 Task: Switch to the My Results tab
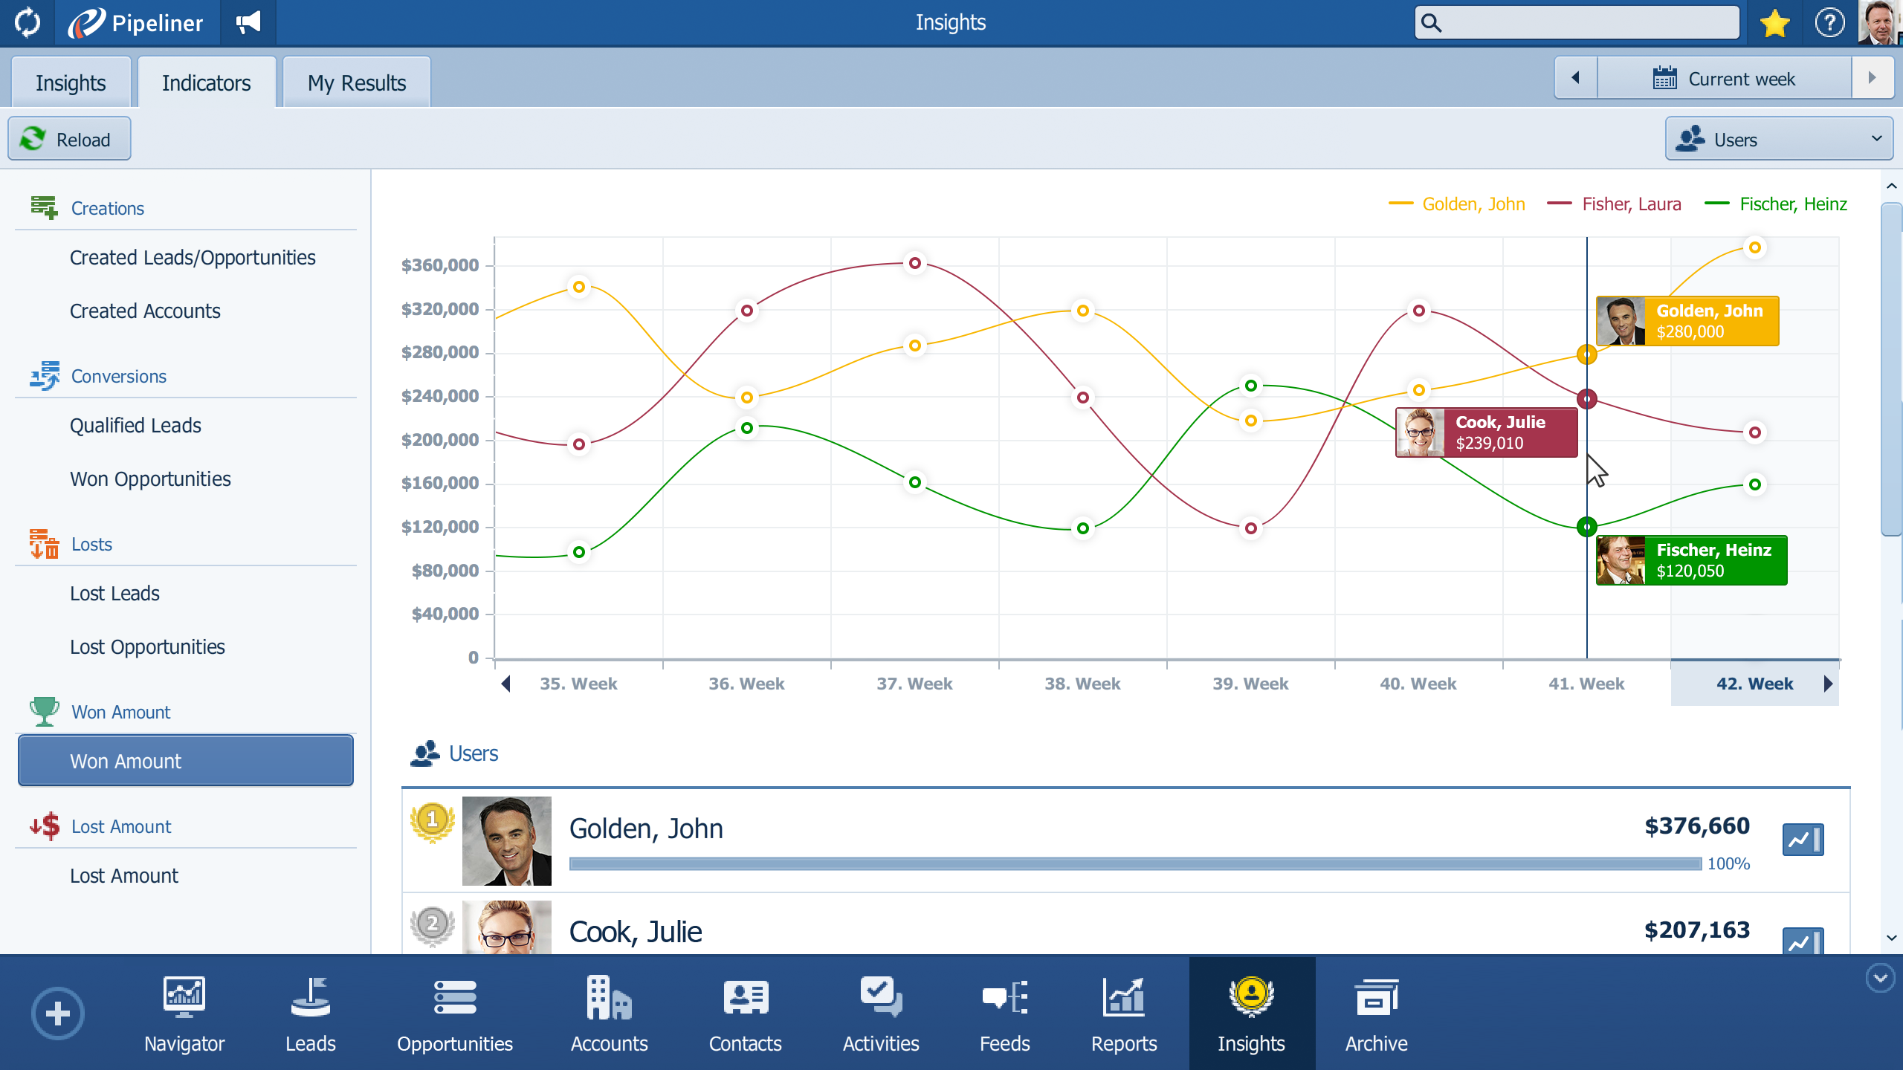point(357,82)
